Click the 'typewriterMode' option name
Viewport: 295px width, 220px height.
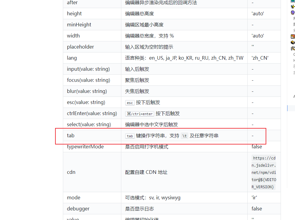[85, 147]
